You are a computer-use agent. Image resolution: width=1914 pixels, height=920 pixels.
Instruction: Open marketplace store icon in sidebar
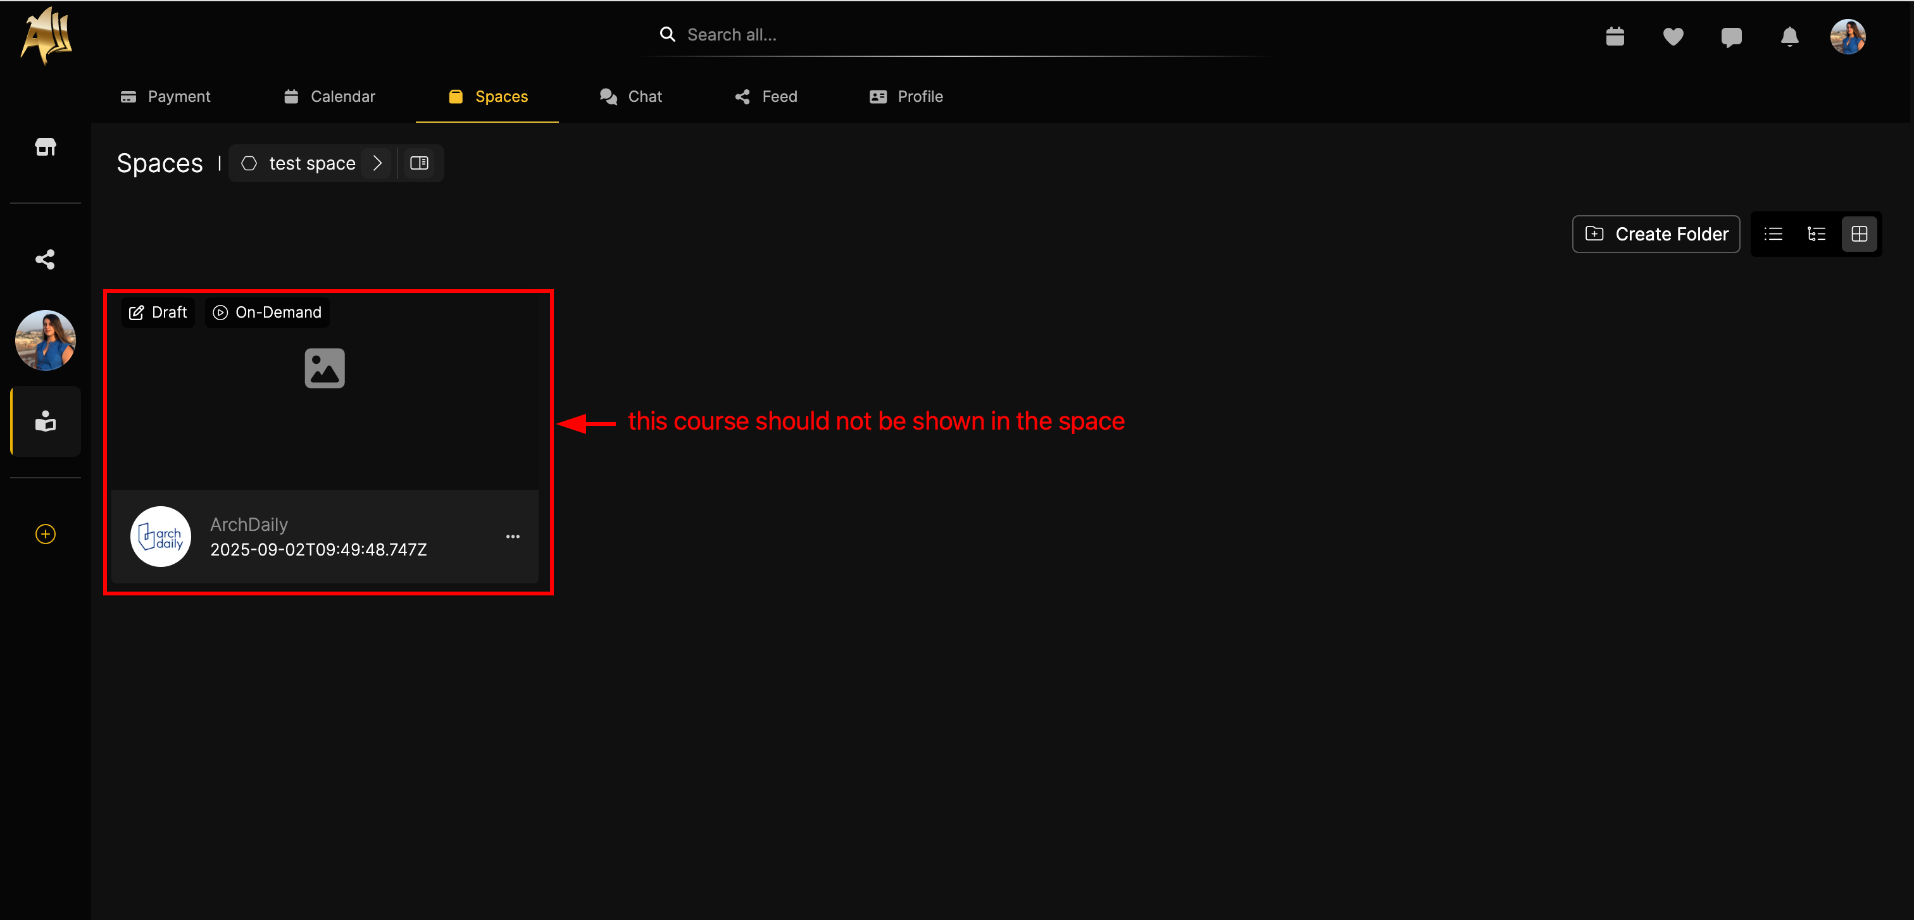[46, 147]
